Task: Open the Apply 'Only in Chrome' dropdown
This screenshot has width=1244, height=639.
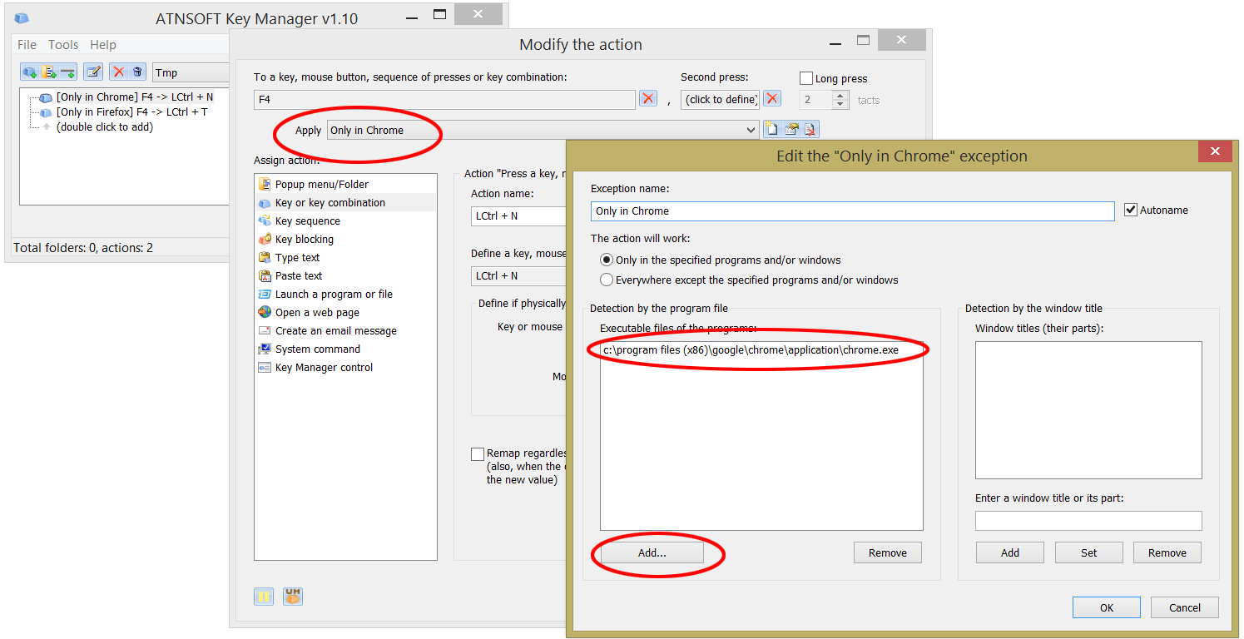Action: coord(751,130)
